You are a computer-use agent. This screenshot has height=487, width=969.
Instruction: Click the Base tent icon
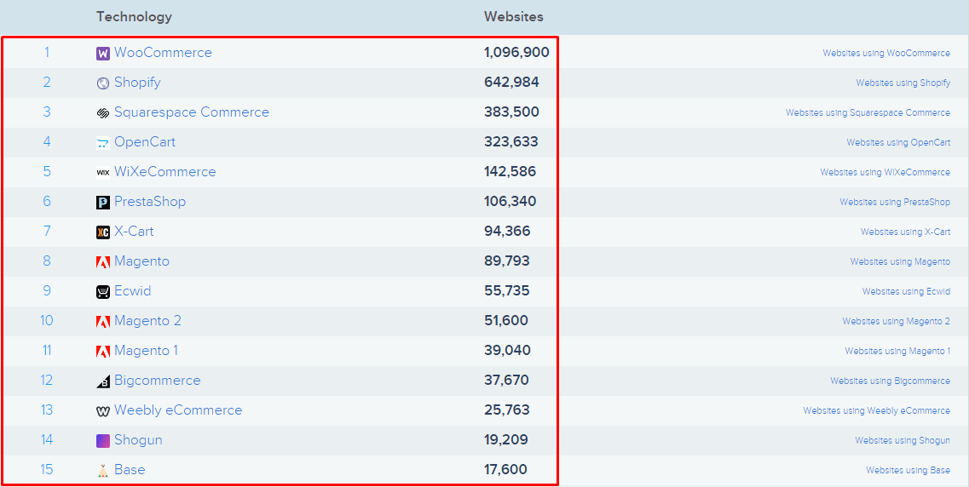(103, 470)
